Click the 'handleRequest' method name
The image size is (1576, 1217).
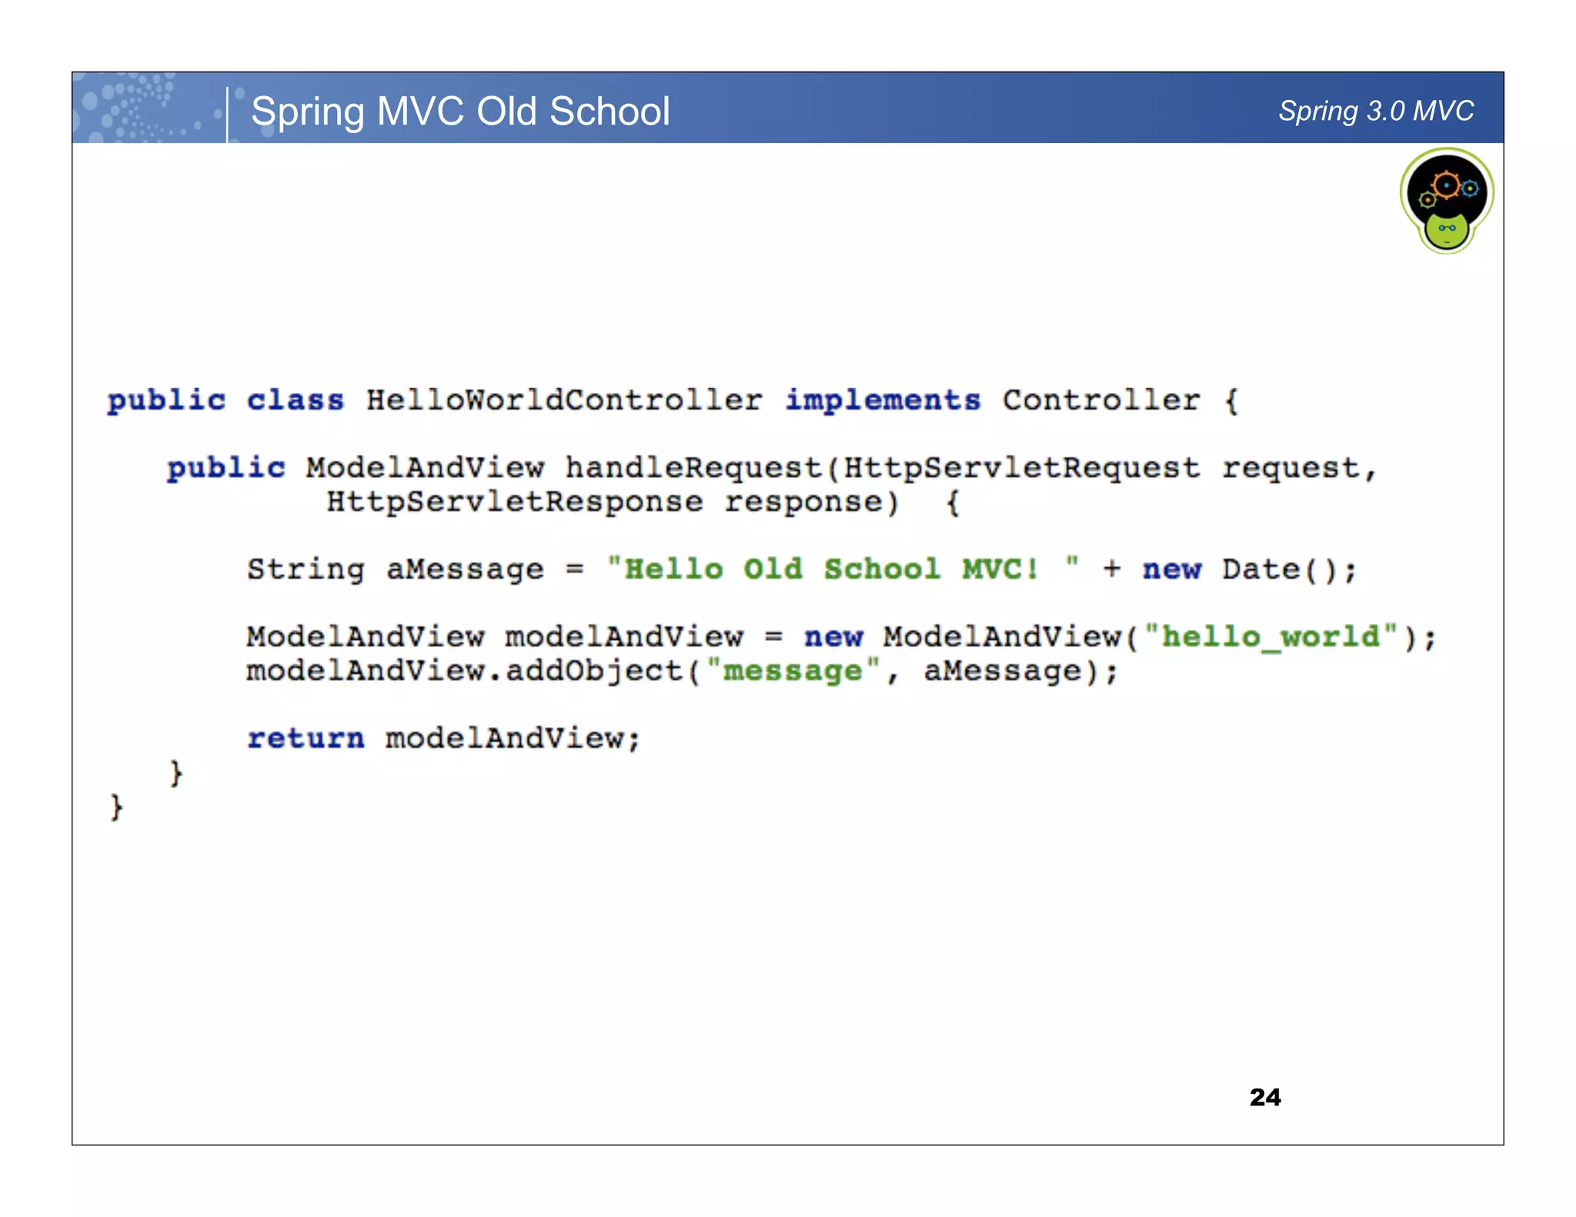(694, 468)
